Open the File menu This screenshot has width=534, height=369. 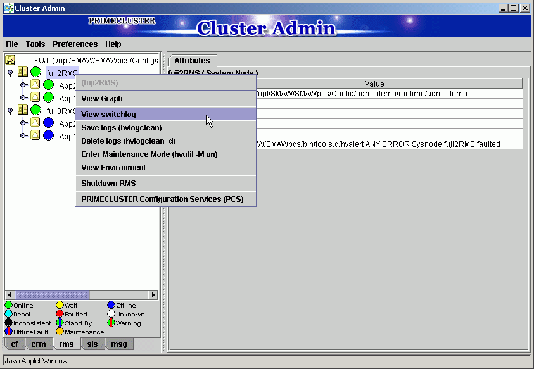12,44
